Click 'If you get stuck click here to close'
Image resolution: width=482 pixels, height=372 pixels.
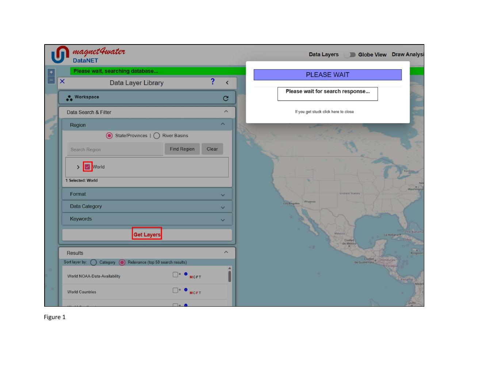324,112
